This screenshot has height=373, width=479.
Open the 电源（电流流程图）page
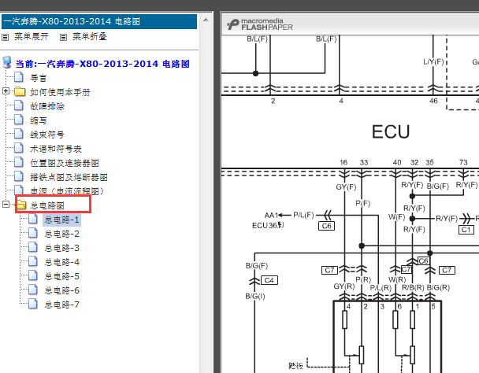67,191
